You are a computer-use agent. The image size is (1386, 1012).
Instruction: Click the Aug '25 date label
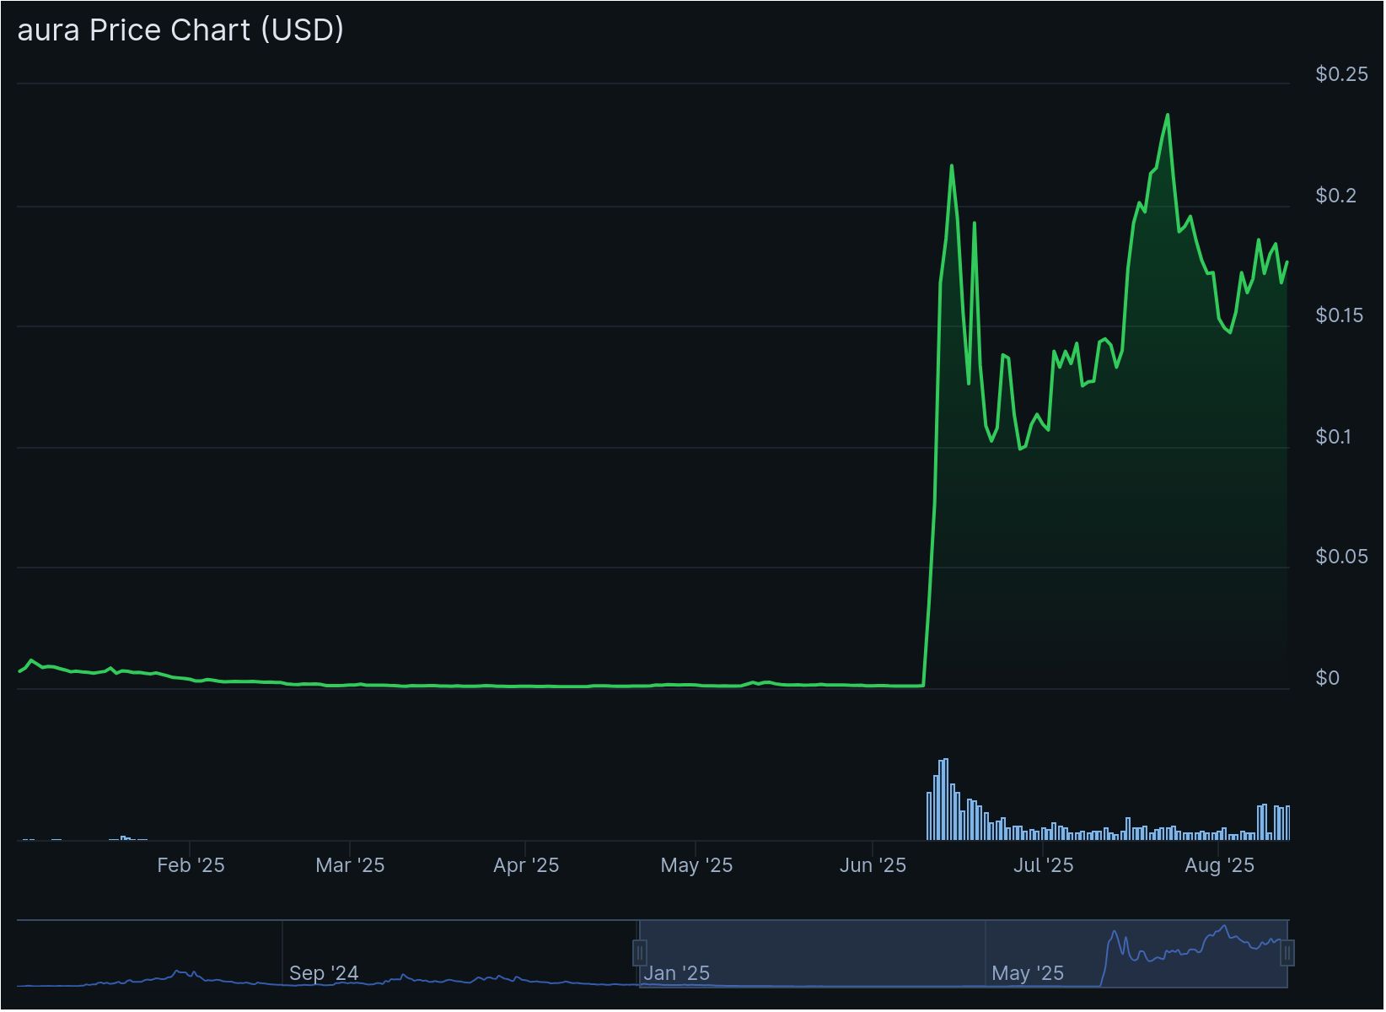pos(1220,865)
